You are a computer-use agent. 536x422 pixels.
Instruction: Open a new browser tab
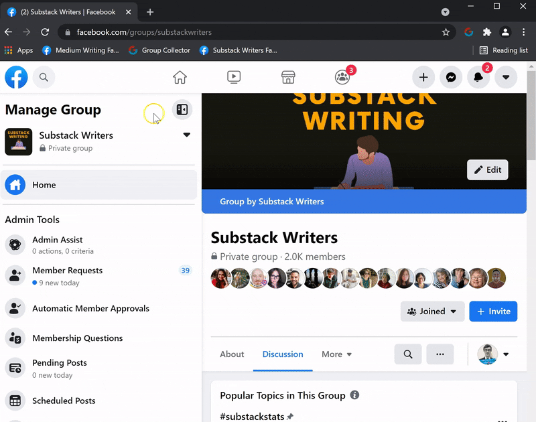pos(150,12)
